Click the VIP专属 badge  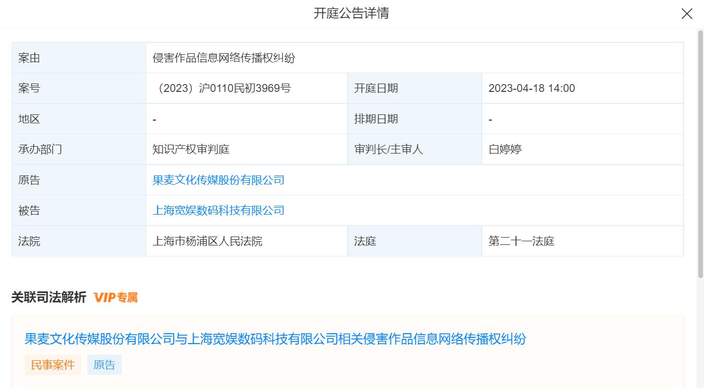click(x=116, y=298)
